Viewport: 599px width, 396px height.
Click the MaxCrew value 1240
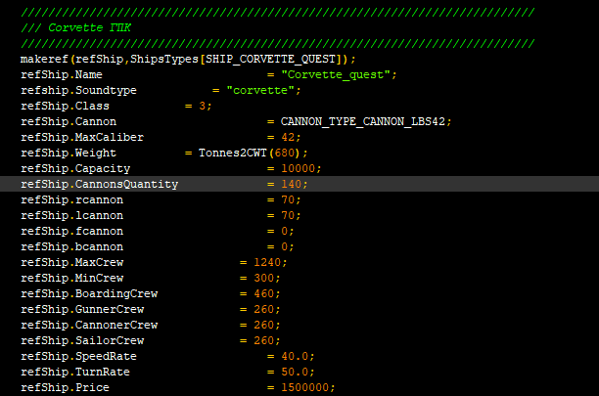click(x=267, y=262)
